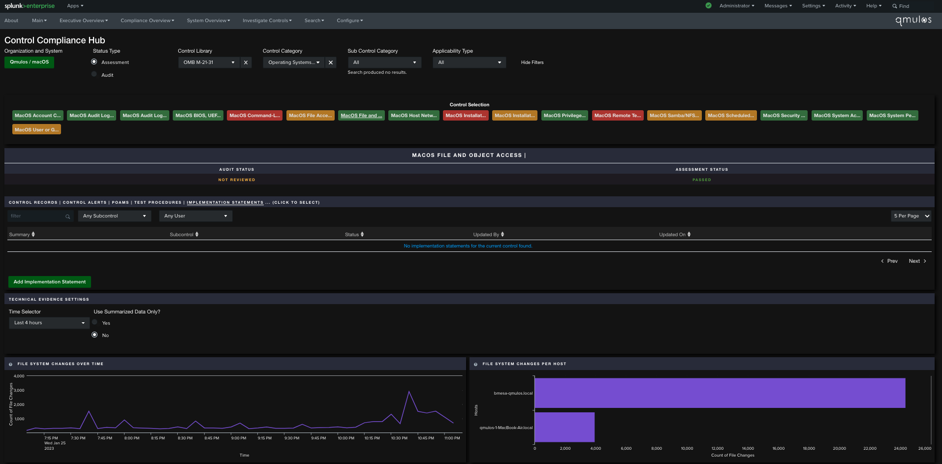Open the 5 Per Page selector
The height and width of the screenshot is (464, 942).
pyautogui.click(x=911, y=216)
